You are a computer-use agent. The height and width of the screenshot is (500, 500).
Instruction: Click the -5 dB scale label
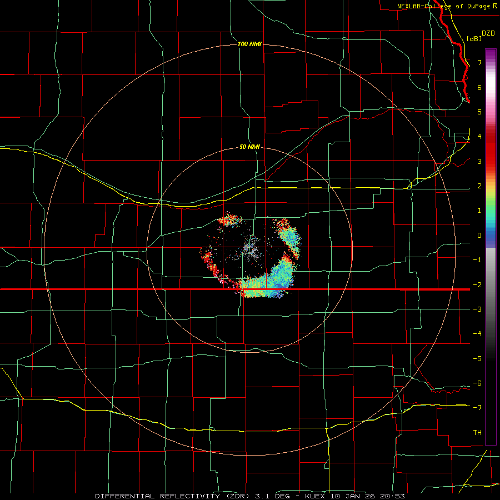click(477, 358)
